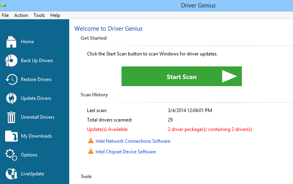Click the Driver Genius window title text
293x184 pixels.
point(198,6)
